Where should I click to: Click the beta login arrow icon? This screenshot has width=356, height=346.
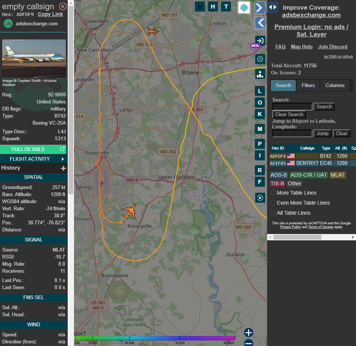click(x=260, y=41)
